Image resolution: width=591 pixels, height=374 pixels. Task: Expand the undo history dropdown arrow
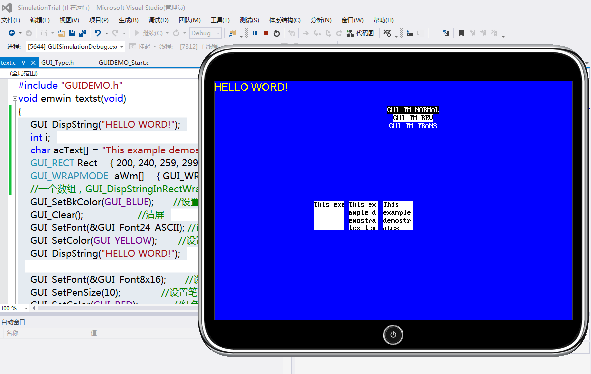pyautogui.click(x=107, y=33)
